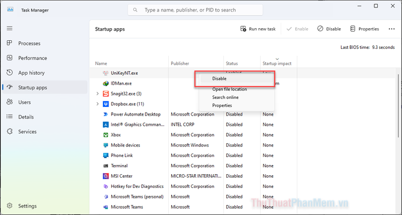Click the Run new task icon
The height and width of the screenshot is (215, 402).
(243, 29)
